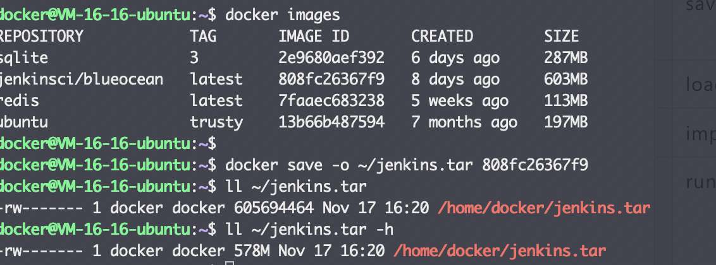The height and width of the screenshot is (265, 716).
Task: Select the byte size 605694464
Action: pyautogui.click(x=273, y=208)
